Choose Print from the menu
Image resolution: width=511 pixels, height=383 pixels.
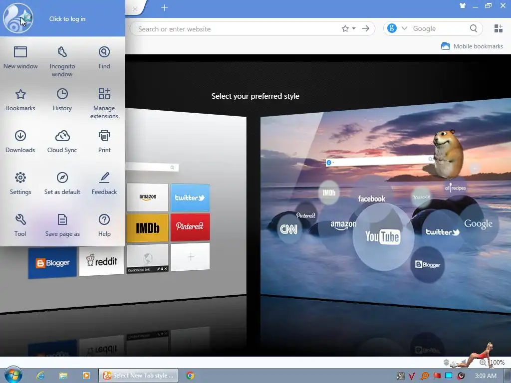point(104,142)
